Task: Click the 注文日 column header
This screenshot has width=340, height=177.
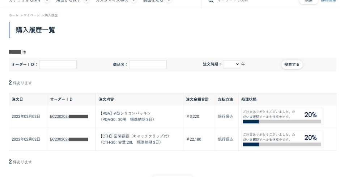Action: [x=17, y=99]
